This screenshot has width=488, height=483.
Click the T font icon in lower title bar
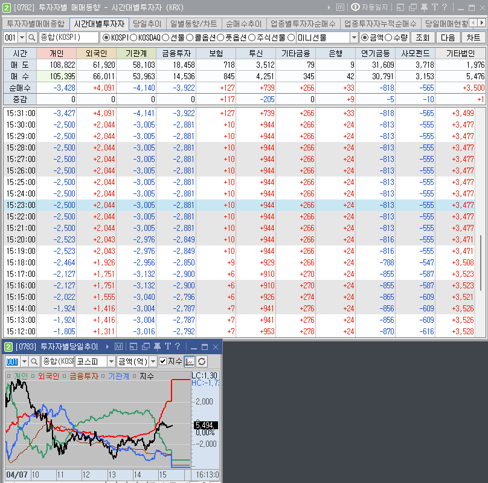(x=168, y=346)
